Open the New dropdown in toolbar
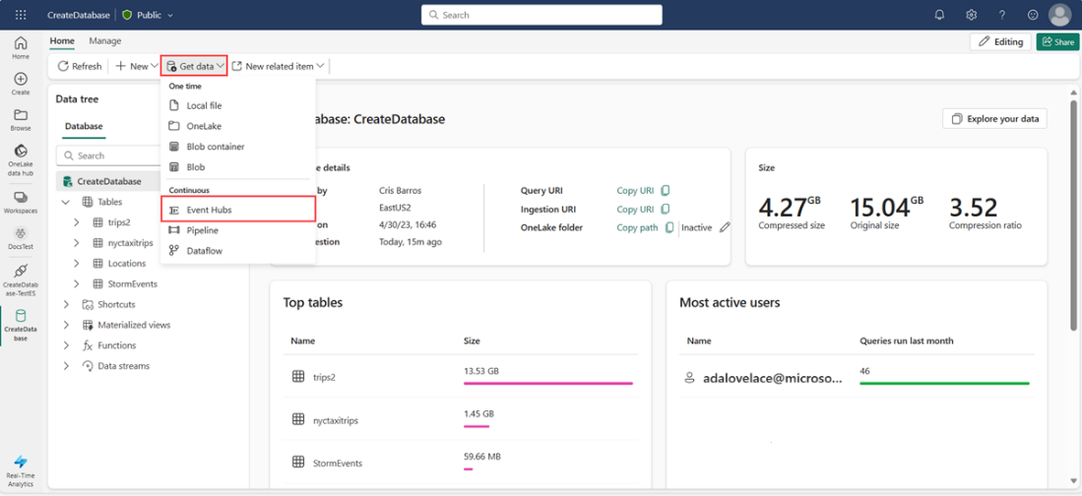Image resolution: width=1082 pixels, height=496 pixels. pos(137,66)
